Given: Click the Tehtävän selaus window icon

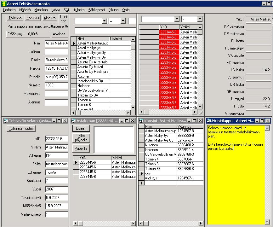Looking at the screenshot, I should point(6,121).
